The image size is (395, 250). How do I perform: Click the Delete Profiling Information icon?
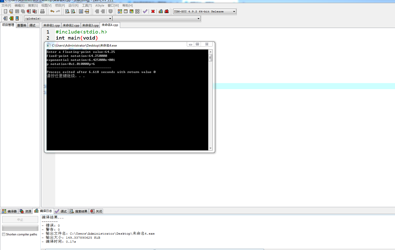(x=167, y=11)
